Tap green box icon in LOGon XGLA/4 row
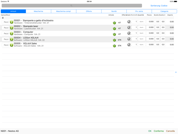 (114, 40)
